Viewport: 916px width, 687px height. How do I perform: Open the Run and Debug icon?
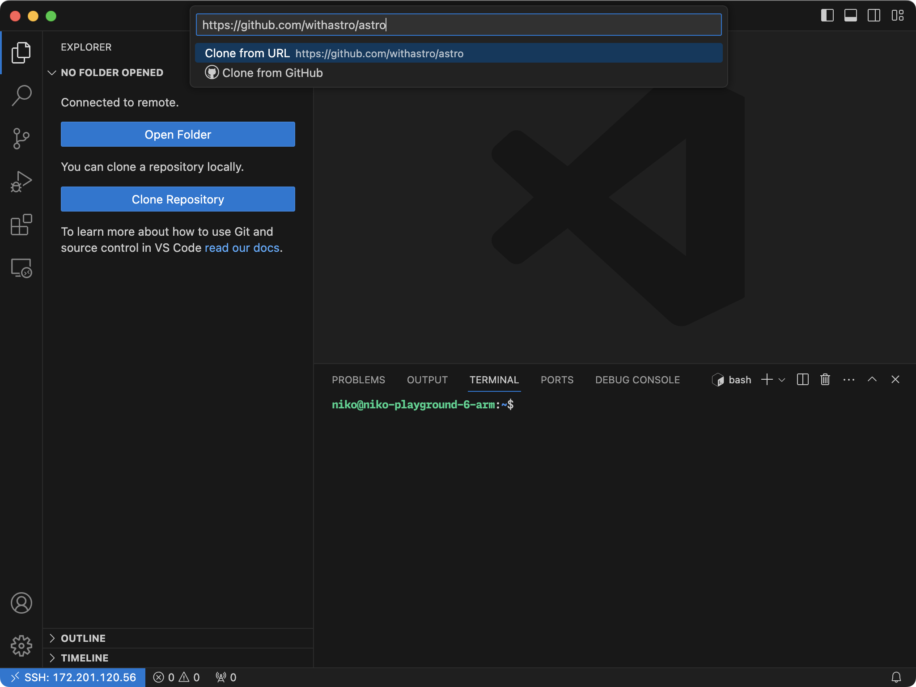point(21,181)
